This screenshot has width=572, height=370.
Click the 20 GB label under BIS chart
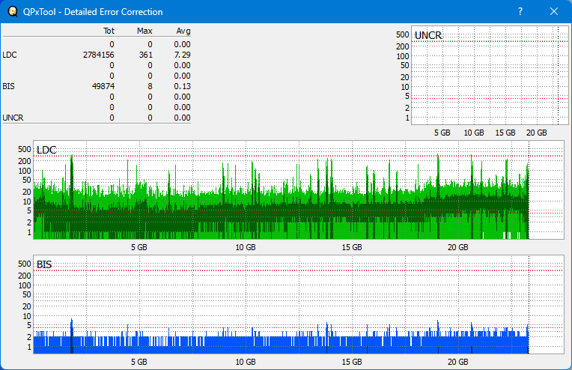(x=457, y=362)
